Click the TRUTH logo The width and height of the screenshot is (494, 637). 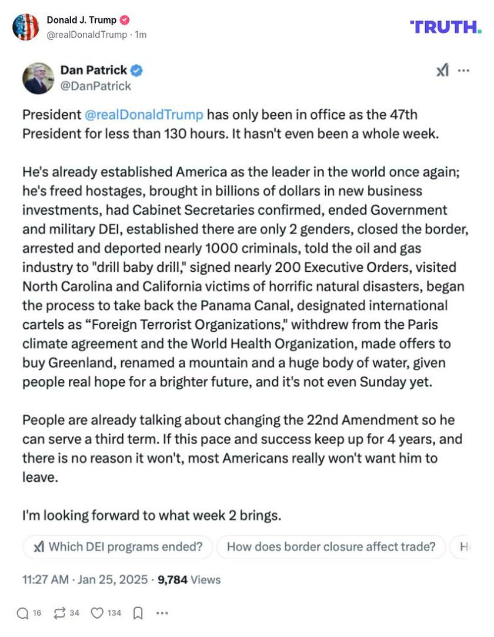pos(445,26)
